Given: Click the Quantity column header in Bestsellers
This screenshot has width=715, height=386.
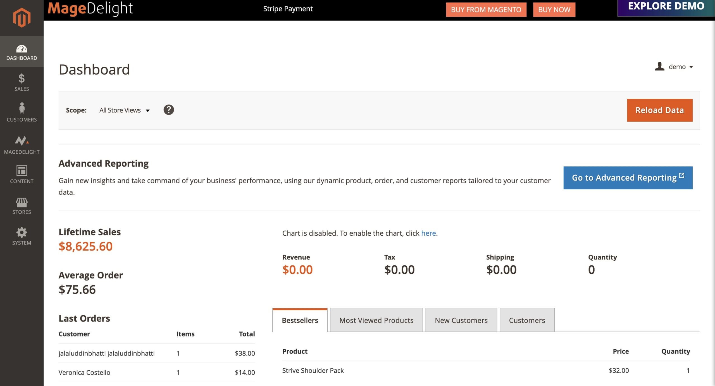Looking at the screenshot, I should 675,351.
